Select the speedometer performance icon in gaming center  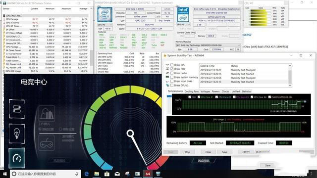[17, 158]
